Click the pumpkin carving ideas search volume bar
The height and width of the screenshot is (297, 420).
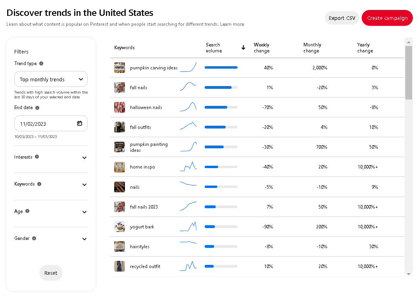[x=221, y=67]
